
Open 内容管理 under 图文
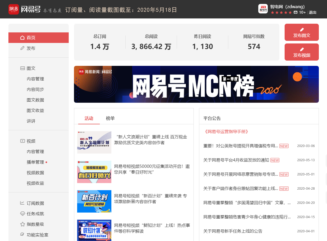[35, 79]
